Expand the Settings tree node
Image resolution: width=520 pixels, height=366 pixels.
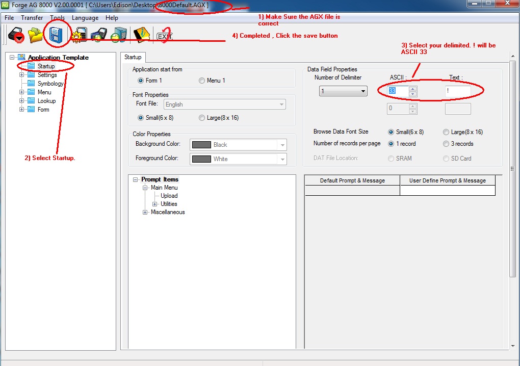click(22, 75)
